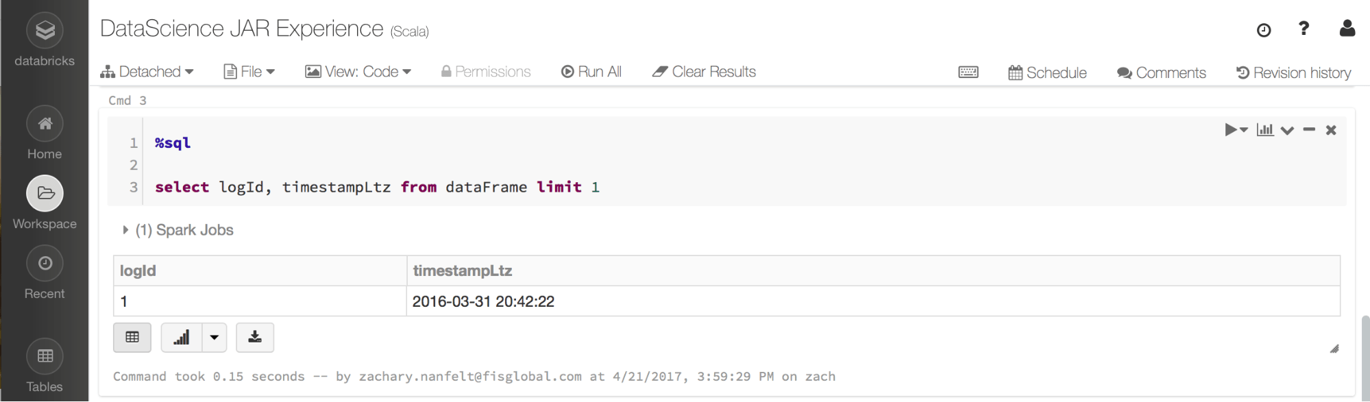Viewport: 1370px width, 402px height.
Task: Open the Workspace folder icon
Action: coord(45,194)
